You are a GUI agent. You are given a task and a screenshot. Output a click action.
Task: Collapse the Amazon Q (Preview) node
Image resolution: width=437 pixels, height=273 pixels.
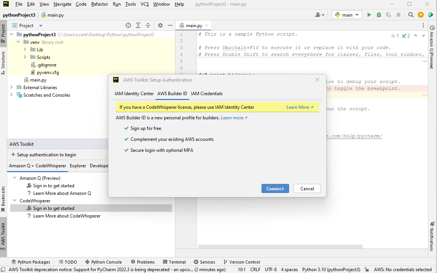tap(14, 178)
